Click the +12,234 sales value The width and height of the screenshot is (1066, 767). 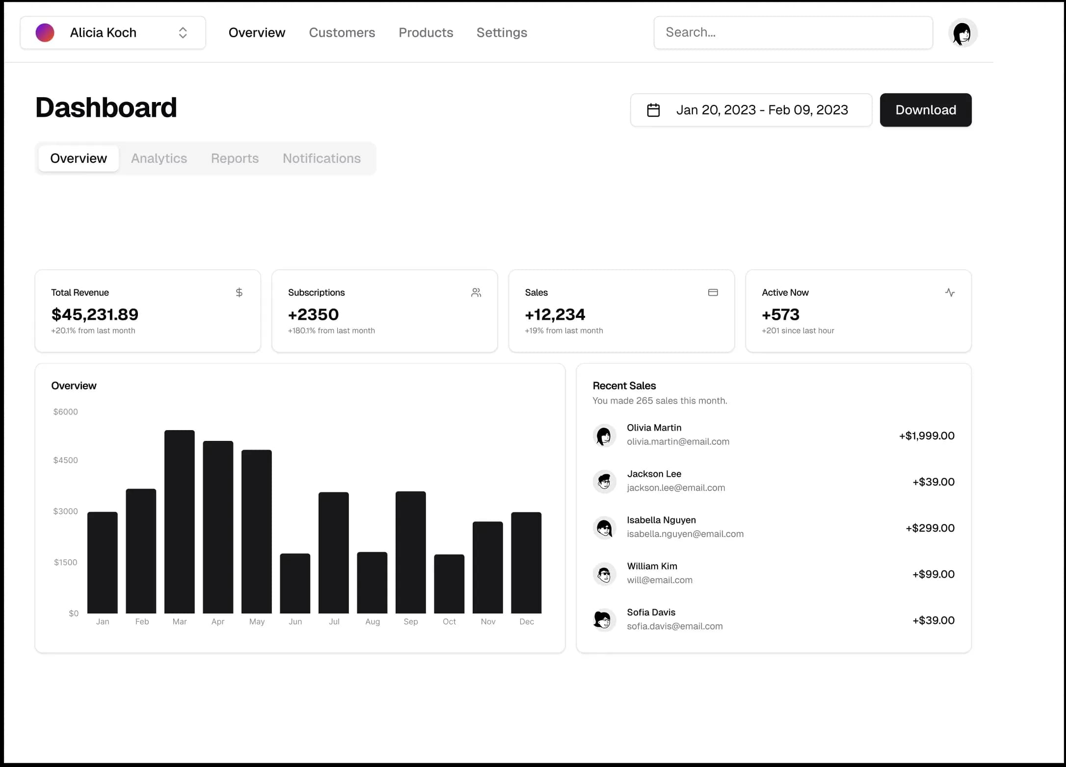click(555, 314)
